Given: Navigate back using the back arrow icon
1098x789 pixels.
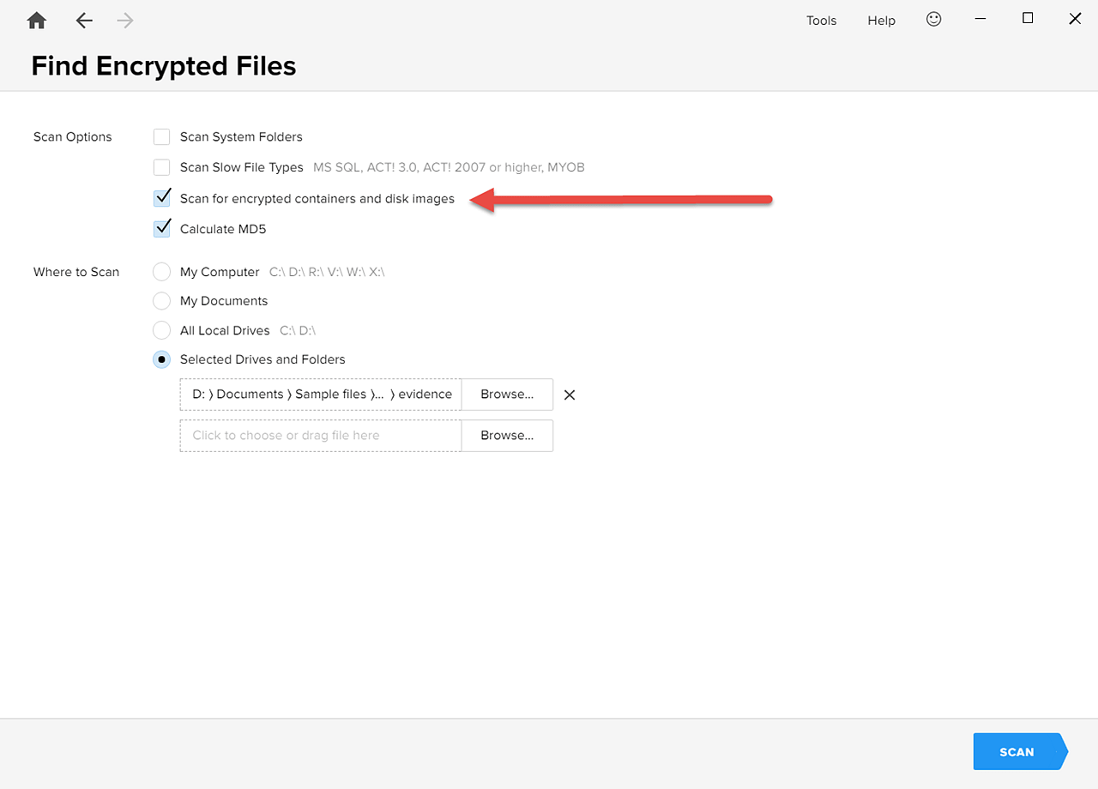Looking at the screenshot, I should [83, 20].
